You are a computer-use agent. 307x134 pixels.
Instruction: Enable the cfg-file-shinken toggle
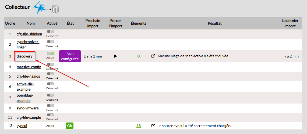click(50, 32)
